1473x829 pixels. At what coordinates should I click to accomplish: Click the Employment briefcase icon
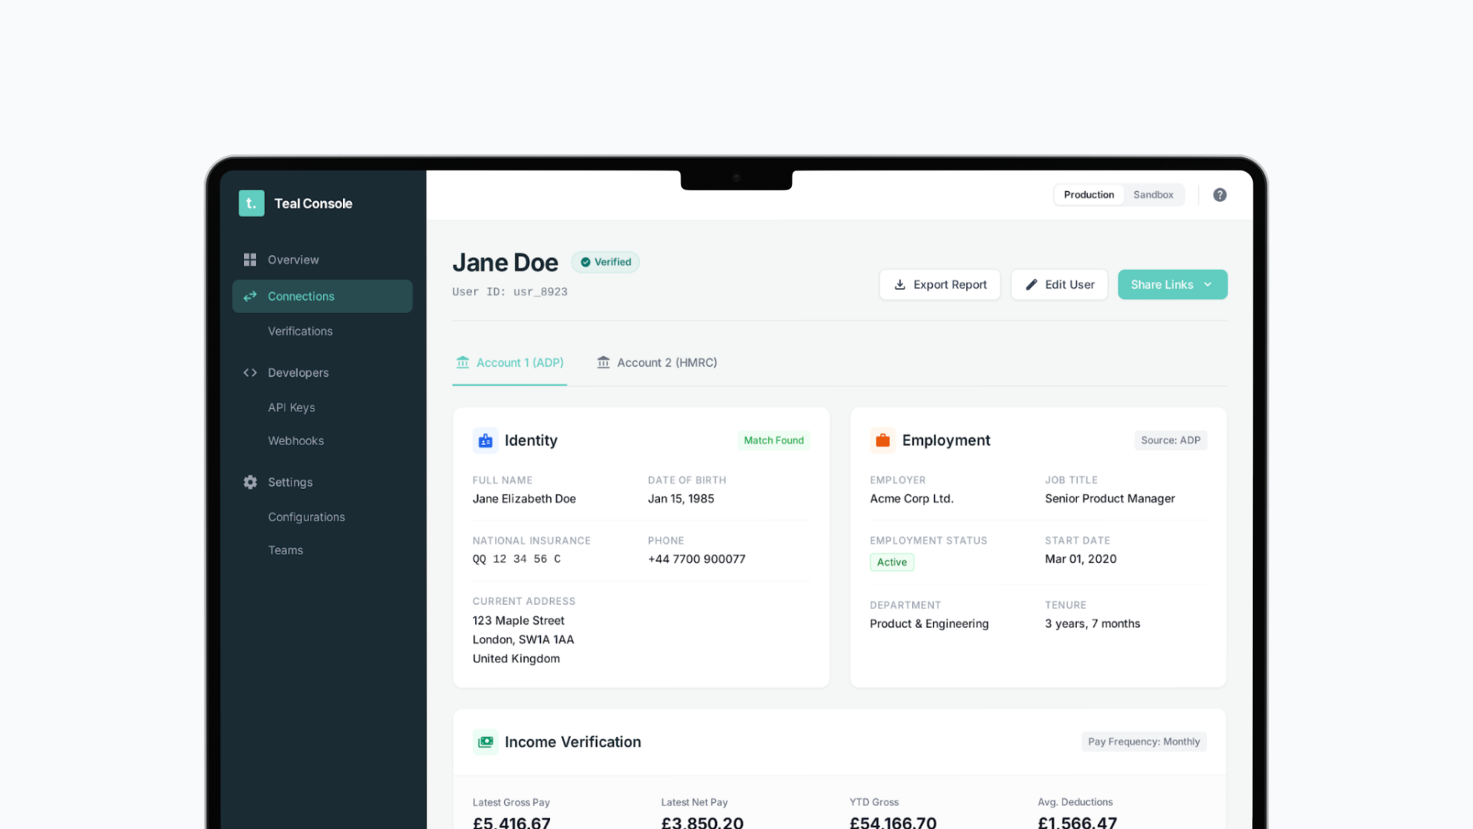click(x=882, y=440)
